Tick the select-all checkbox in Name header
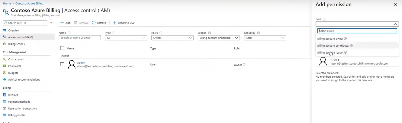 62,48
